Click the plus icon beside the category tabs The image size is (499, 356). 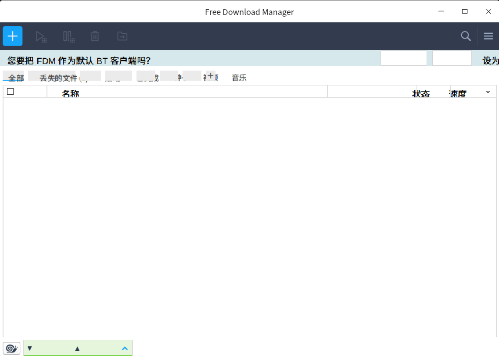[x=210, y=75]
